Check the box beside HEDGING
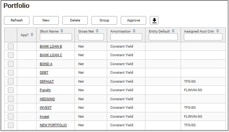Screen dimensions: 229x132 [11, 99]
